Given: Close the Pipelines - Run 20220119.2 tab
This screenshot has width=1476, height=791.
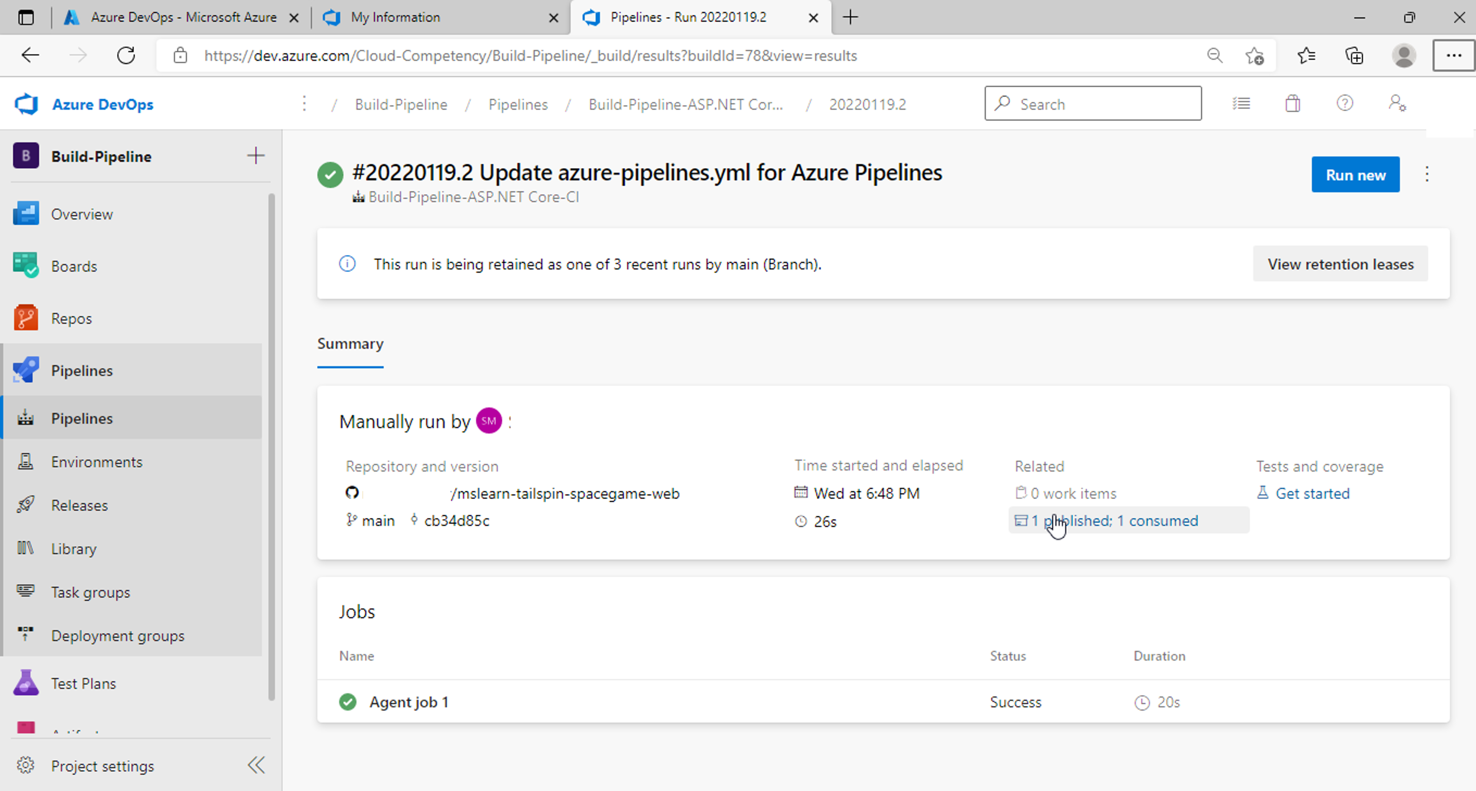Looking at the screenshot, I should tap(813, 18).
